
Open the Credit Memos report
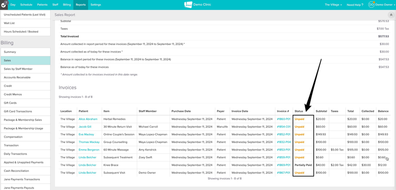click(25, 94)
